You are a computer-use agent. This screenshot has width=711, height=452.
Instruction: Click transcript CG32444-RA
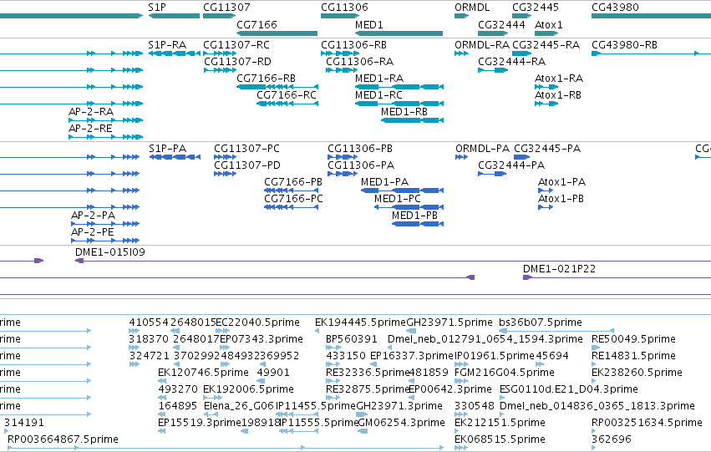click(x=511, y=62)
